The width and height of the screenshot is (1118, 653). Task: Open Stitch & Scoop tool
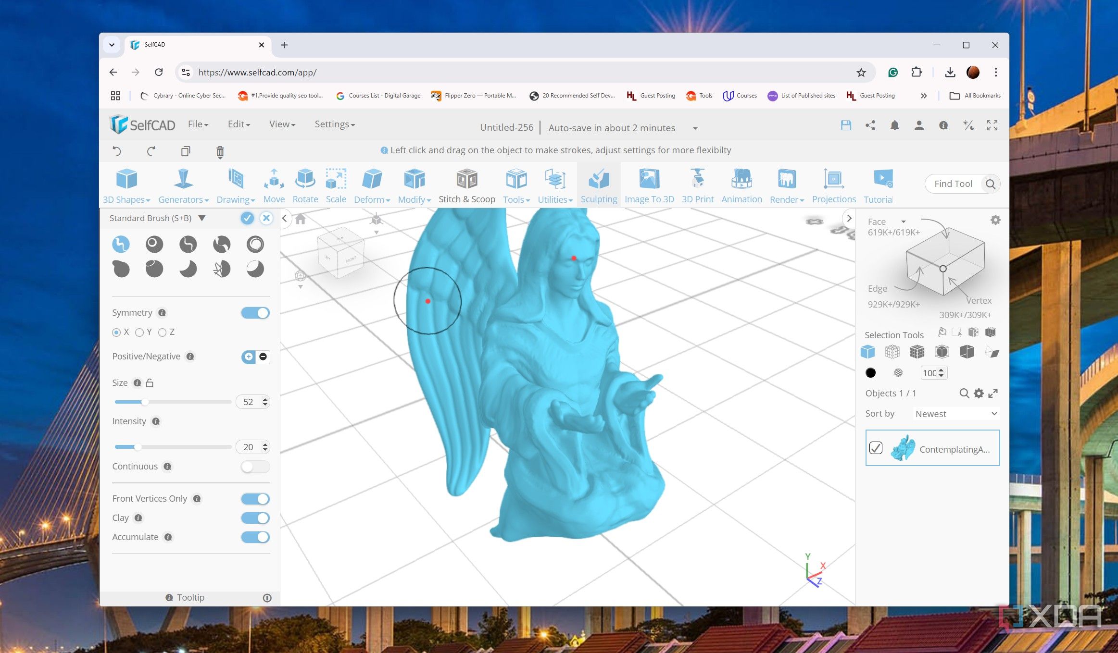click(466, 186)
